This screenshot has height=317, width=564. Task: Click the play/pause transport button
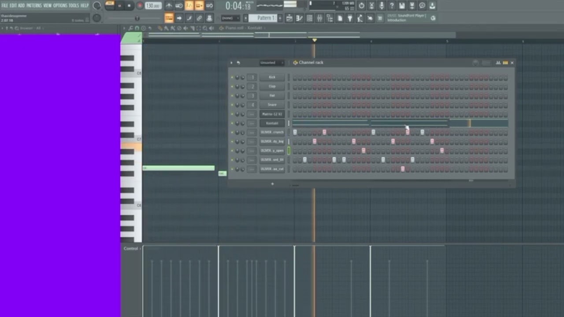tap(119, 5)
